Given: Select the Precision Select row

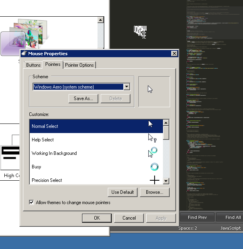Looking at the screenshot, I should pos(96,180).
